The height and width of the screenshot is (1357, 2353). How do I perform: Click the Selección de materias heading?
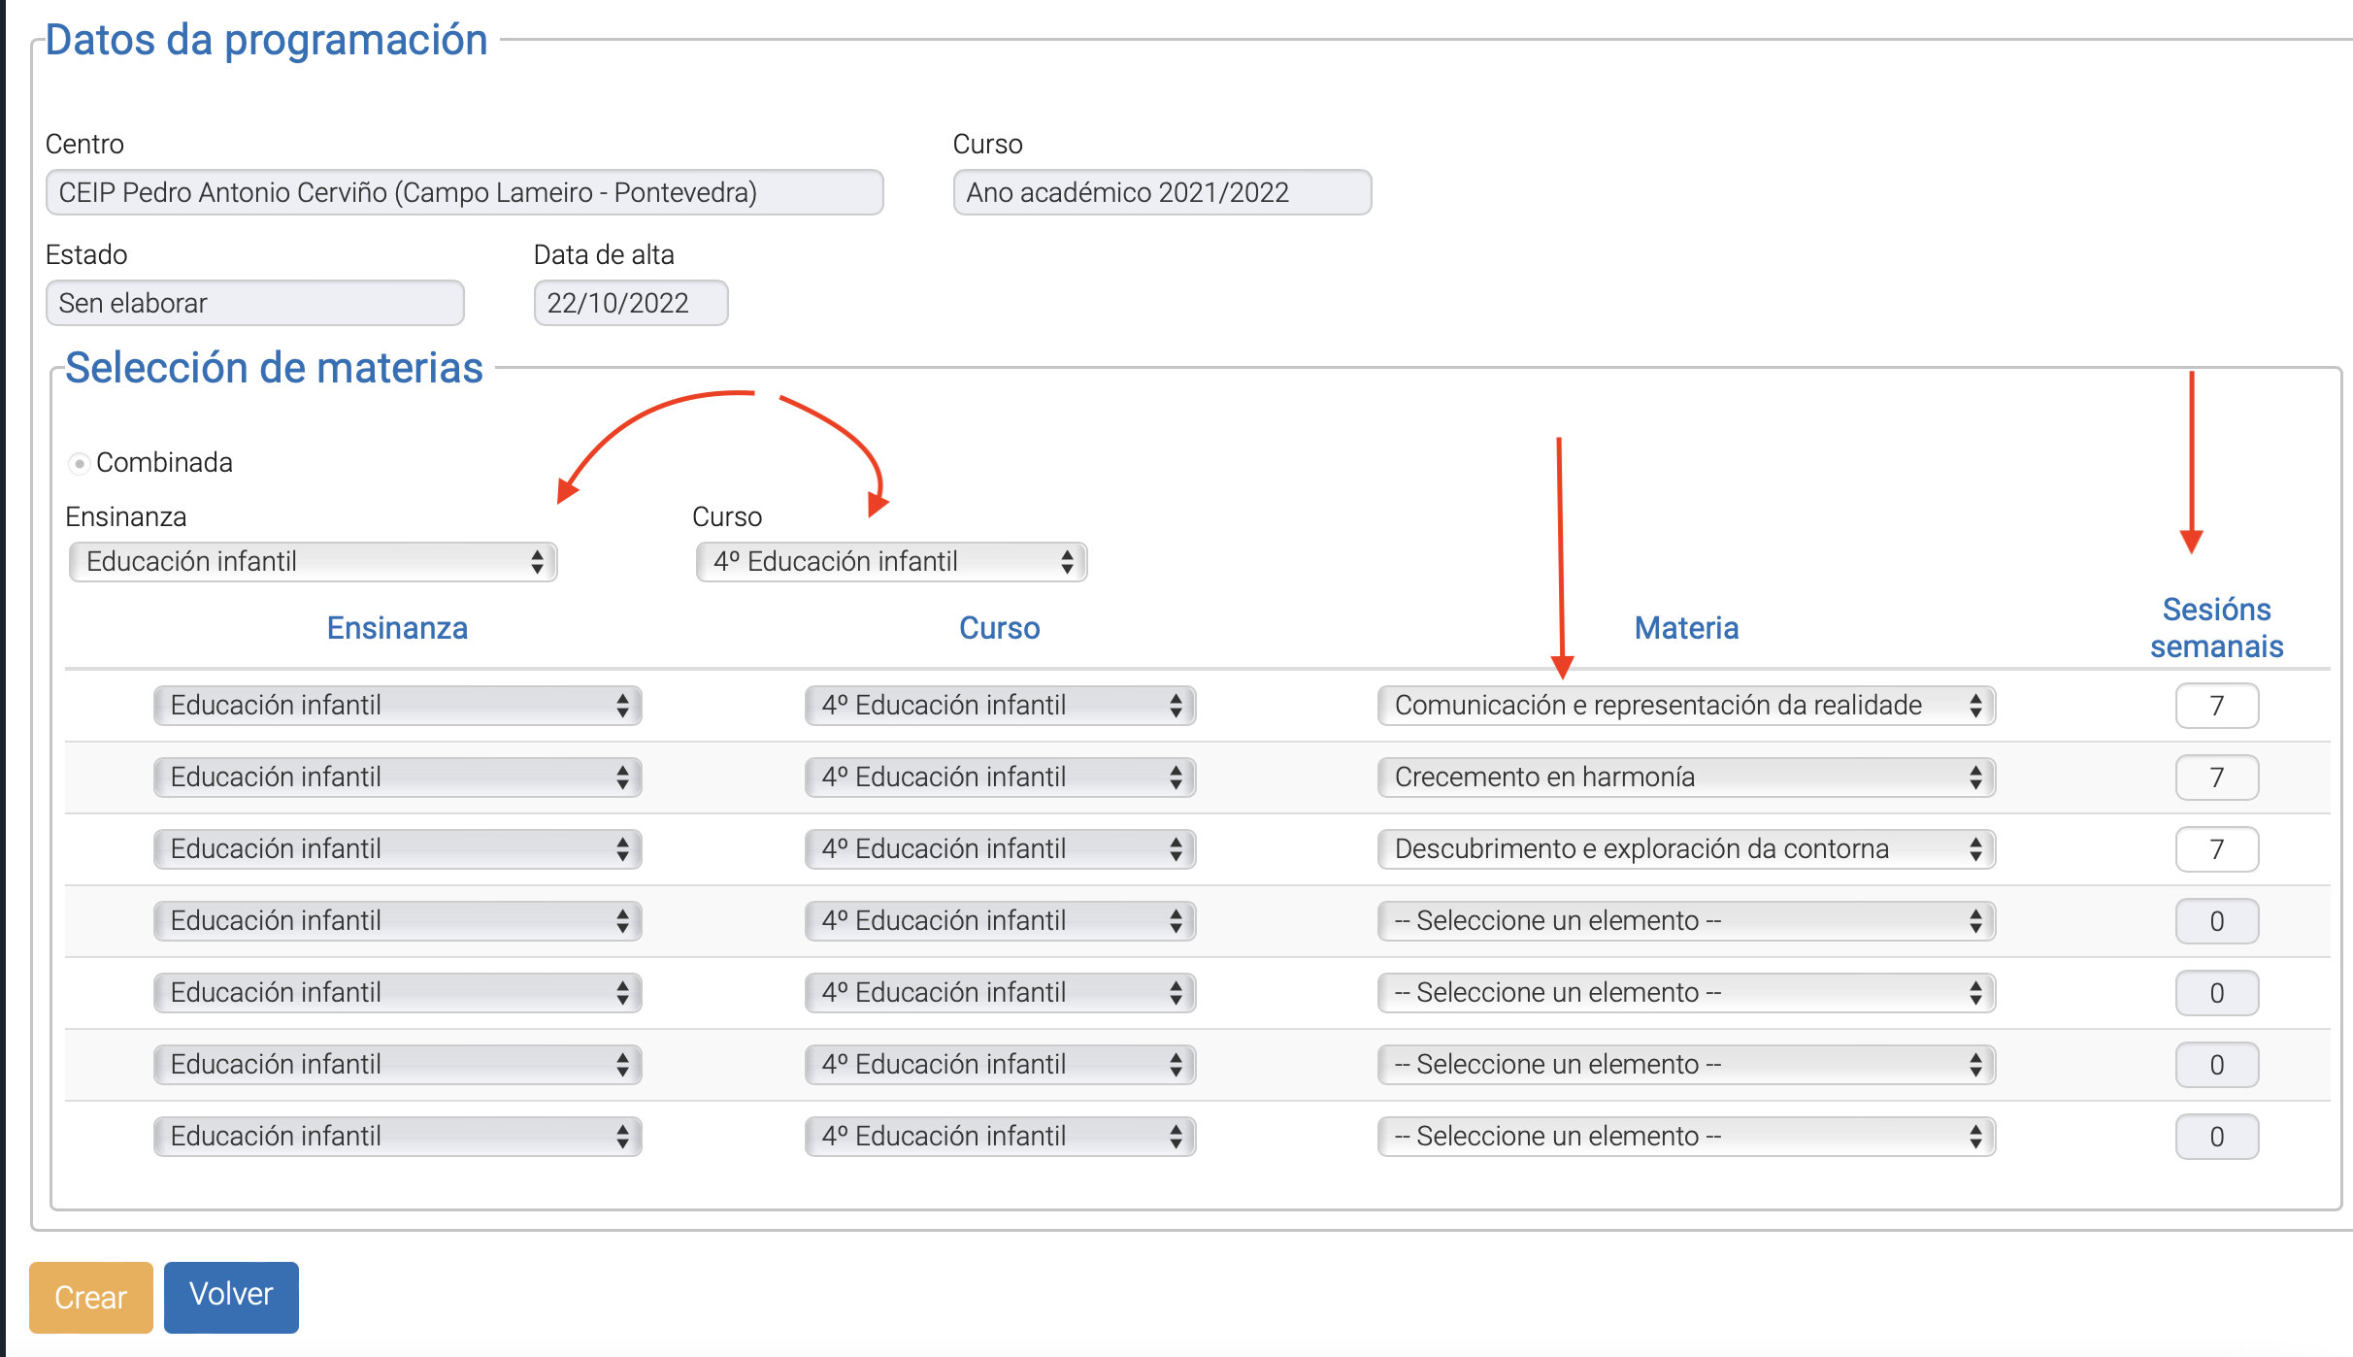click(x=274, y=368)
